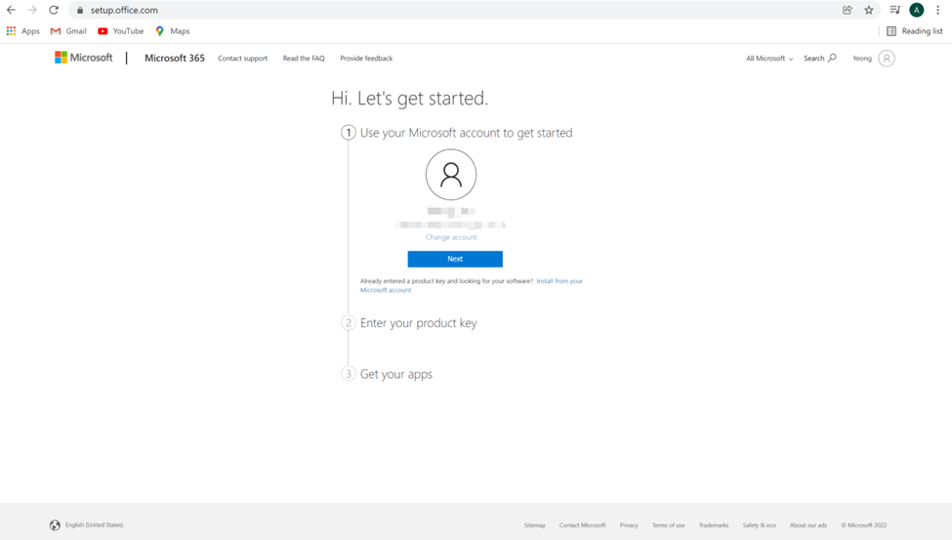The height and width of the screenshot is (540, 952).
Task: Click the share page icon in the address bar
Action: [847, 10]
